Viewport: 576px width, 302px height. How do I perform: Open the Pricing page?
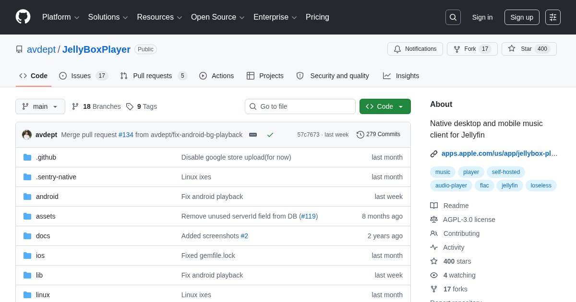[x=317, y=17]
